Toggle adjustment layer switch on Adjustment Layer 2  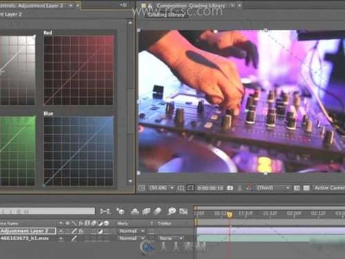click(x=100, y=231)
